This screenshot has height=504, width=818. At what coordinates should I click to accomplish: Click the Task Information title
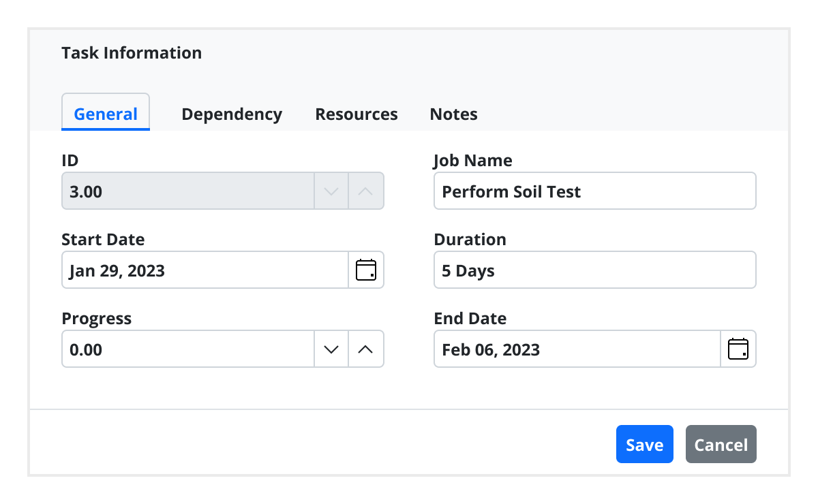pyautogui.click(x=132, y=52)
